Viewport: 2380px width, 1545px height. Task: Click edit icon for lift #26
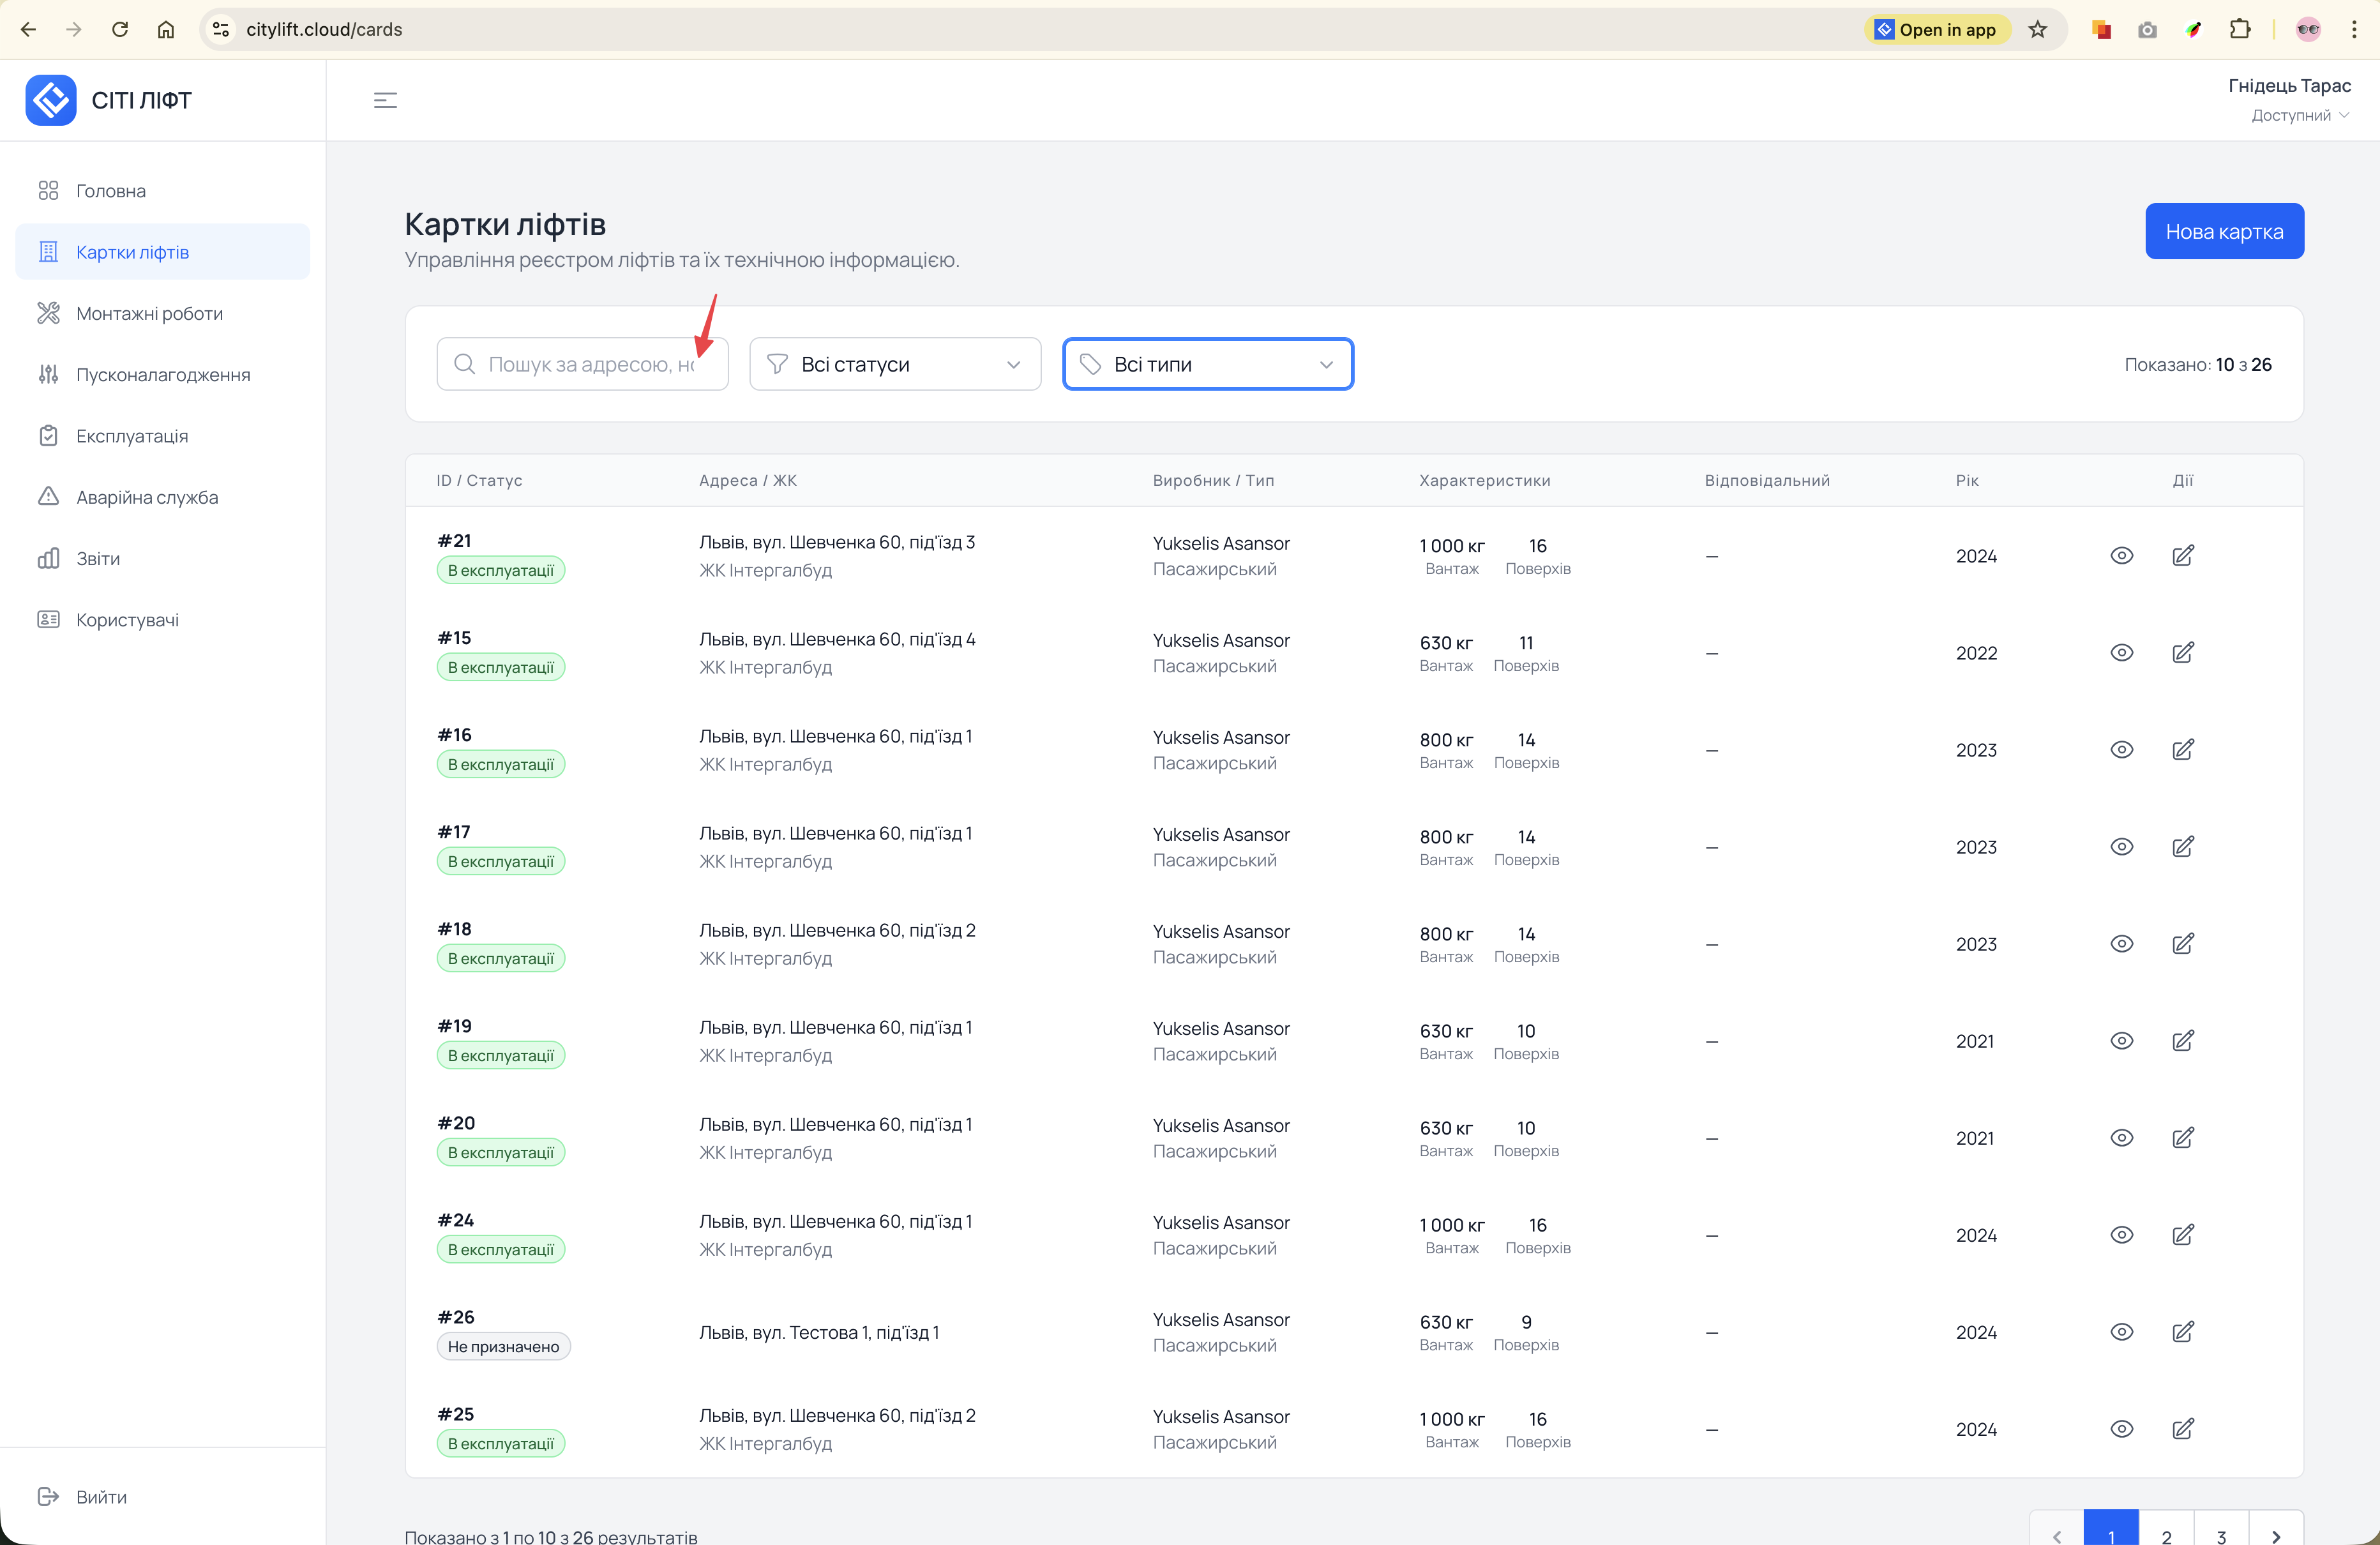pos(2183,1332)
